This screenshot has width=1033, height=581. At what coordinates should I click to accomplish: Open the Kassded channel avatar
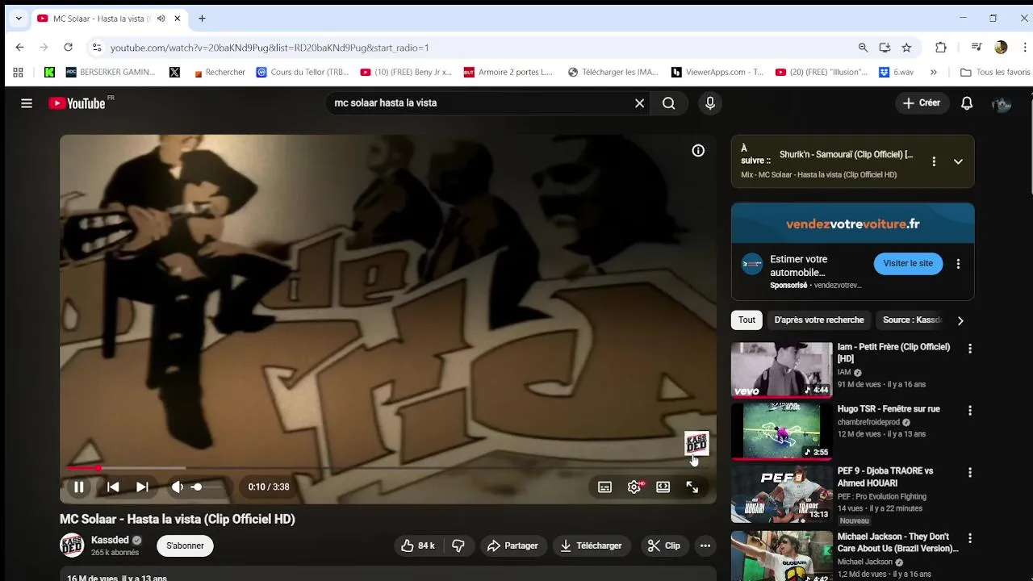point(72,545)
